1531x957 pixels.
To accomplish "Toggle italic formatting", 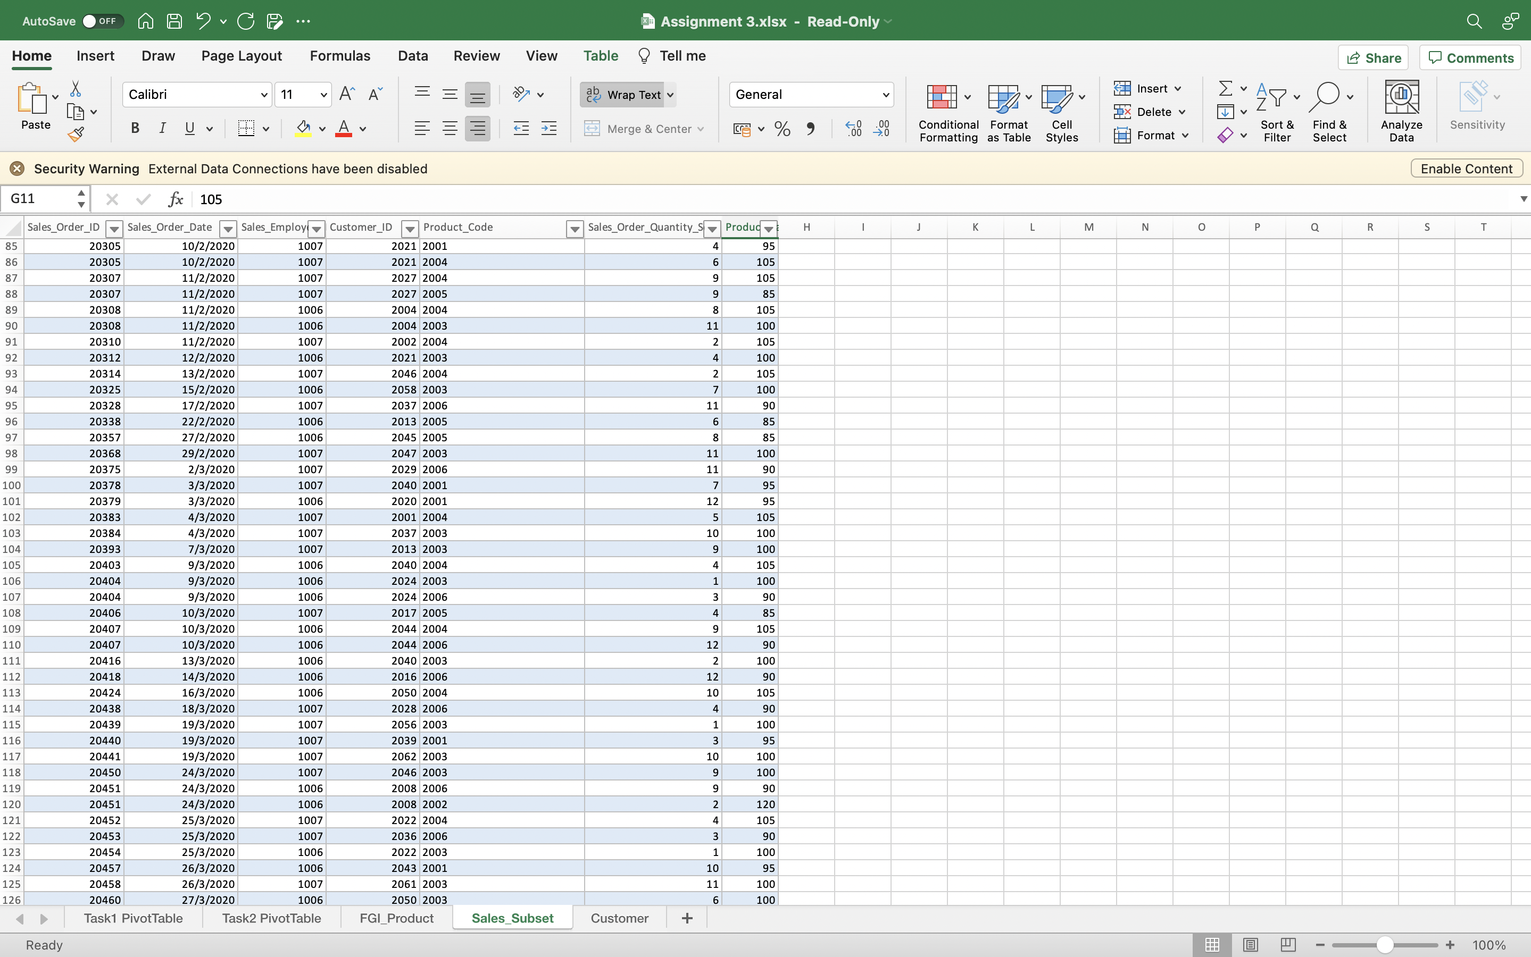I will [162, 129].
